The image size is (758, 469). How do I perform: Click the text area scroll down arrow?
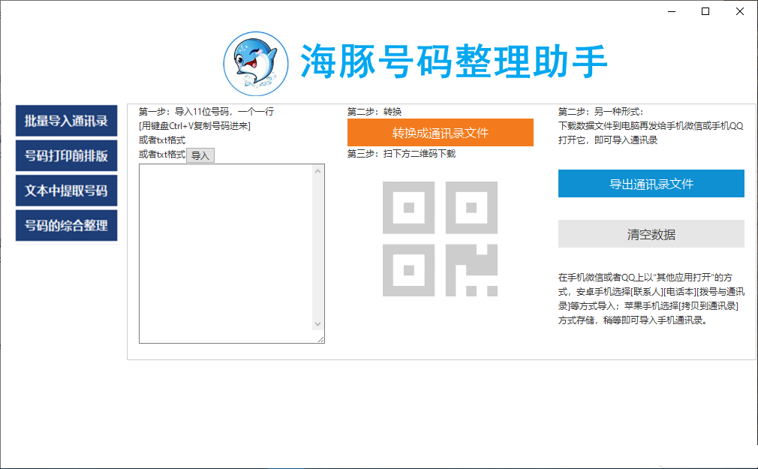(317, 324)
